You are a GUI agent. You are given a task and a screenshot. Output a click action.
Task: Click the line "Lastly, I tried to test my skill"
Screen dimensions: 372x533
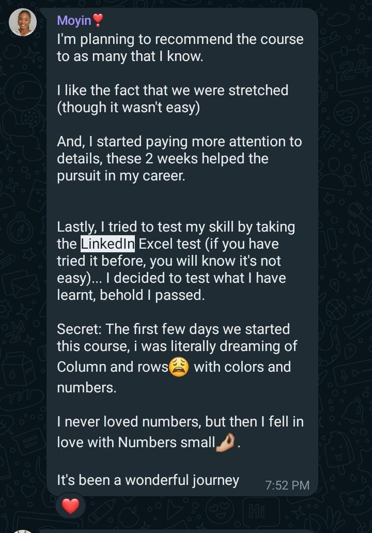click(176, 226)
